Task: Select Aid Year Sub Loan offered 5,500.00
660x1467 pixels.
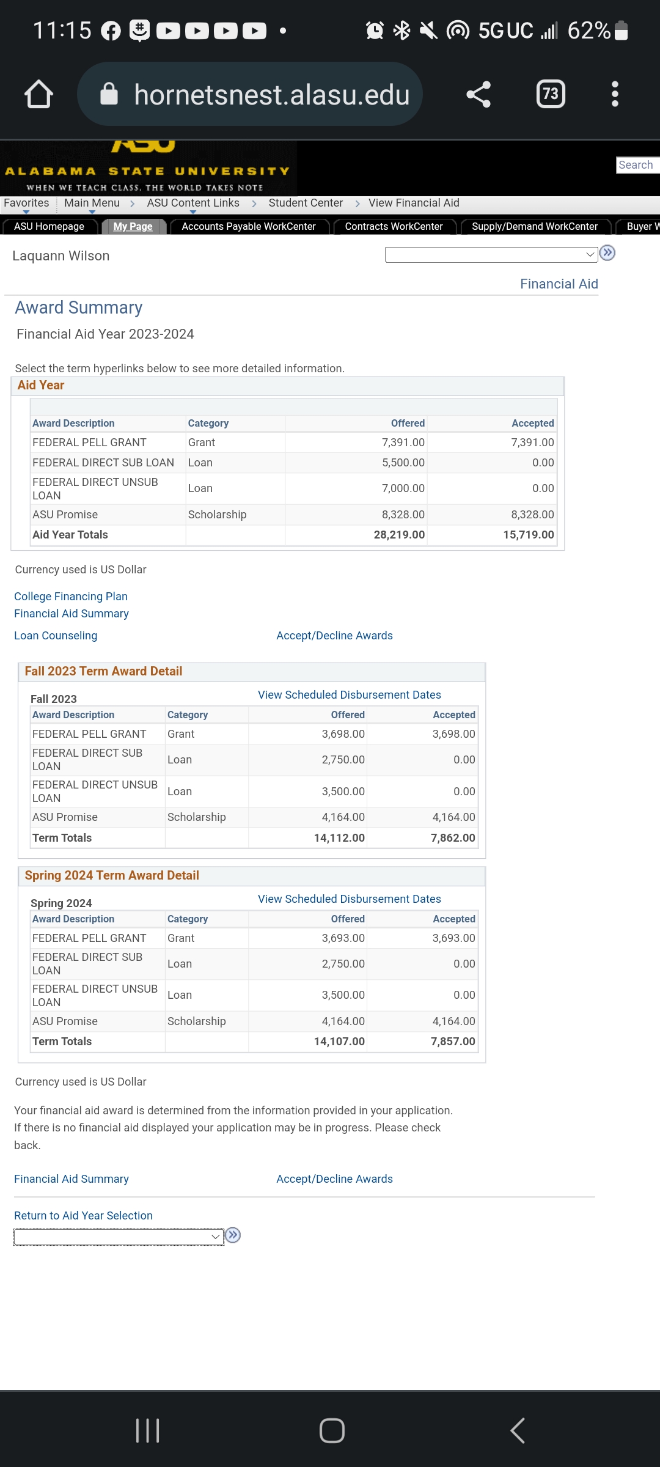Action: pos(403,463)
